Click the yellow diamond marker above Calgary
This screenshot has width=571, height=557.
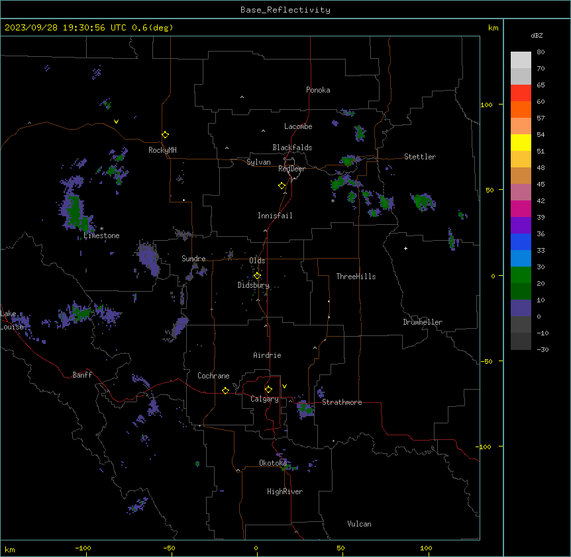[268, 390]
